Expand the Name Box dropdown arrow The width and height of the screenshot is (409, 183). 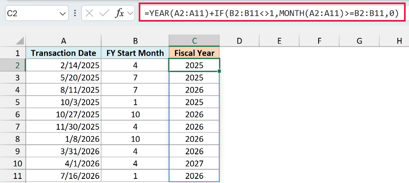(x=62, y=14)
